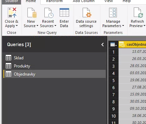
Task: Click the Enter Data table icon
Action: 64,12
